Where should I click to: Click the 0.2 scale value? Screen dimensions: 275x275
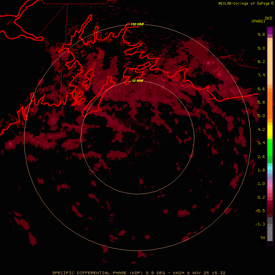[x=261, y=197]
